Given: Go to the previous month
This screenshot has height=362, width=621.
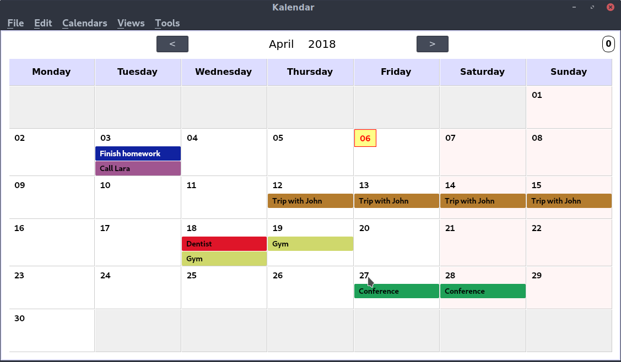Looking at the screenshot, I should pyautogui.click(x=172, y=44).
